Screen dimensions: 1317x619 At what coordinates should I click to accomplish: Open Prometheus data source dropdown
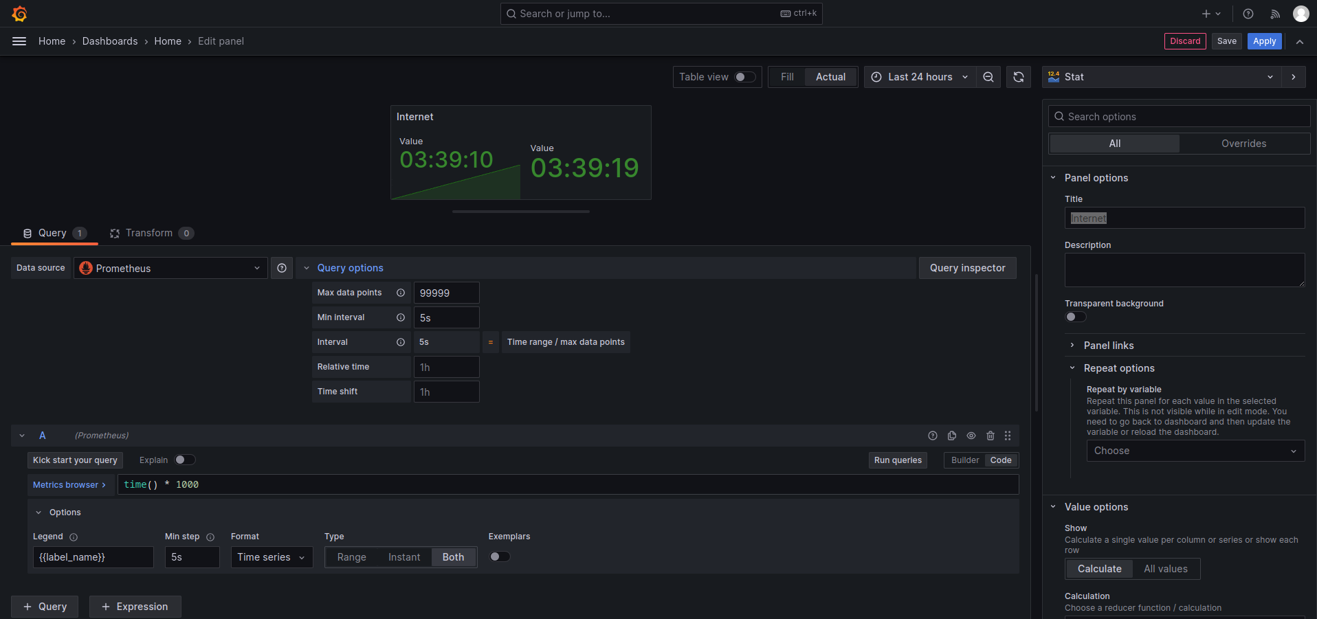(170, 268)
